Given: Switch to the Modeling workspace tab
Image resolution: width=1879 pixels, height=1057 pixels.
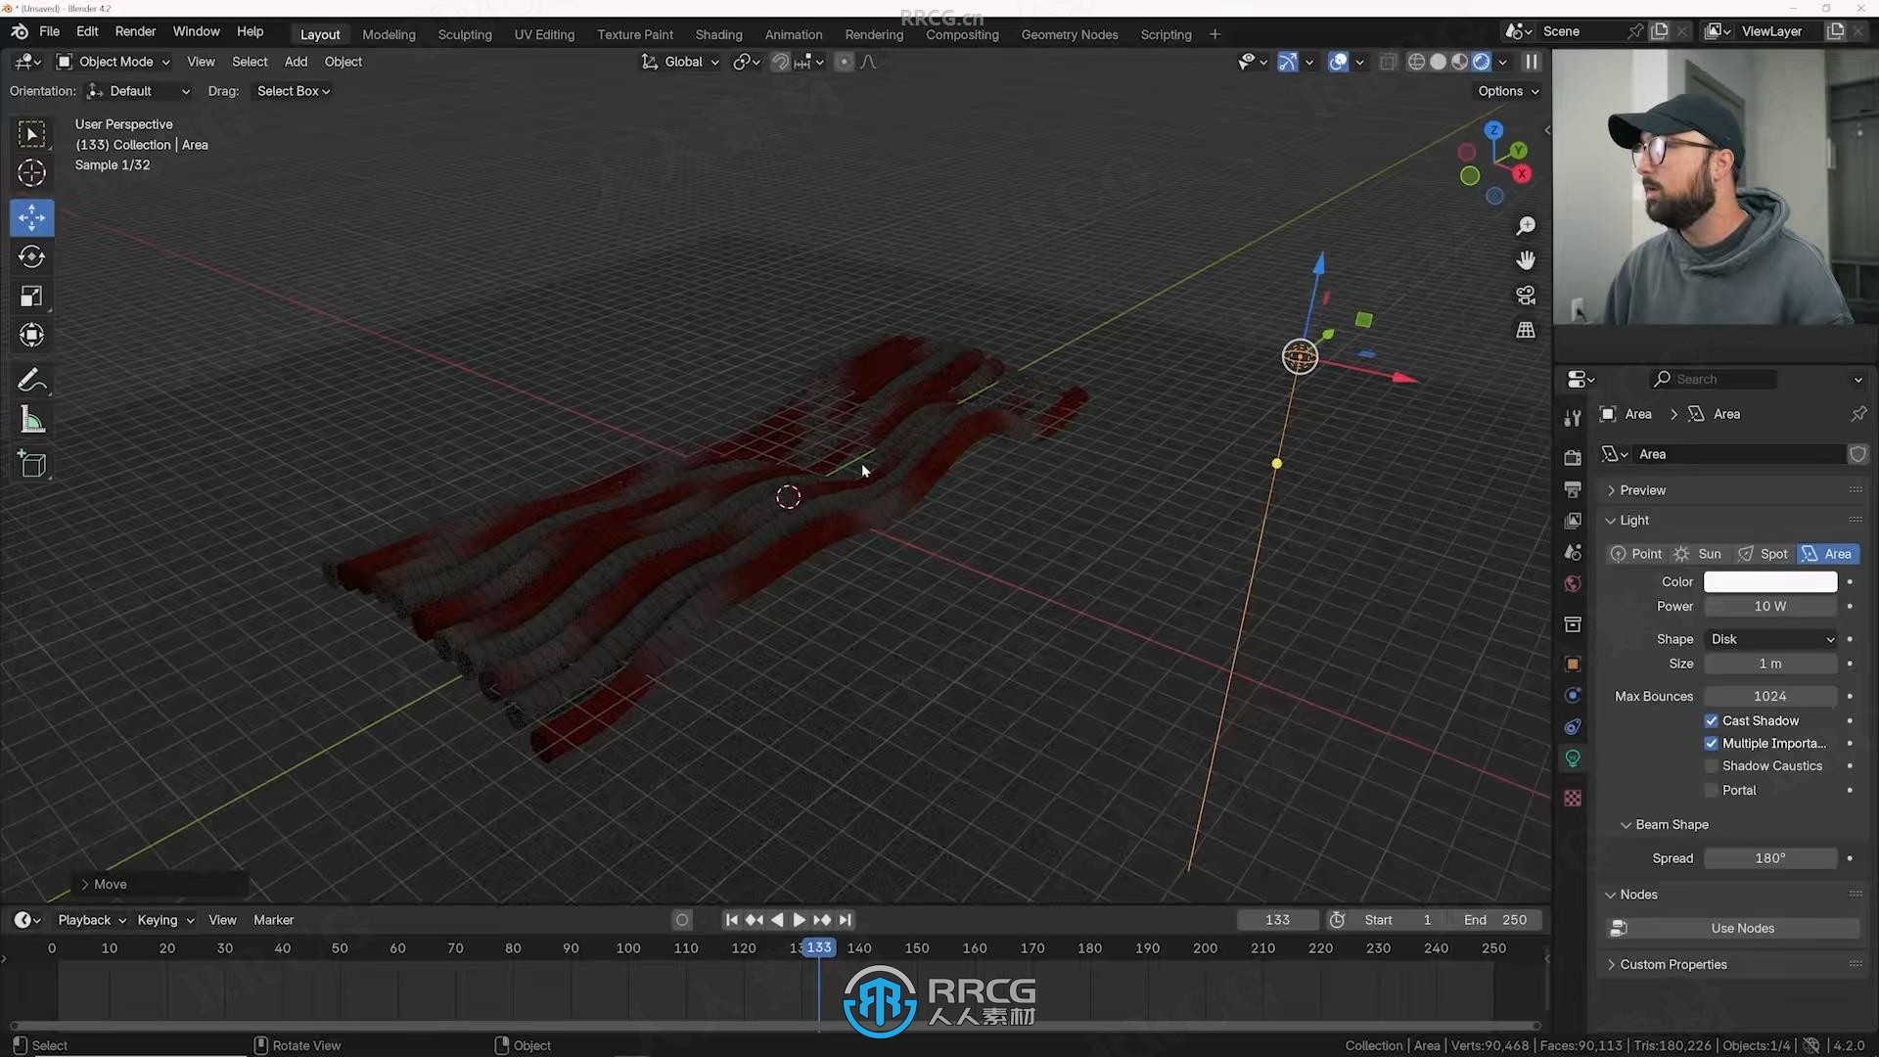Looking at the screenshot, I should coord(389,34).
